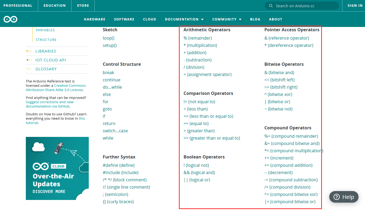The width and height of the screenshot is (365, 211).
Task: Expand the Libraries sidebar section
Action: pyautogui.click(x=46, y=51)
